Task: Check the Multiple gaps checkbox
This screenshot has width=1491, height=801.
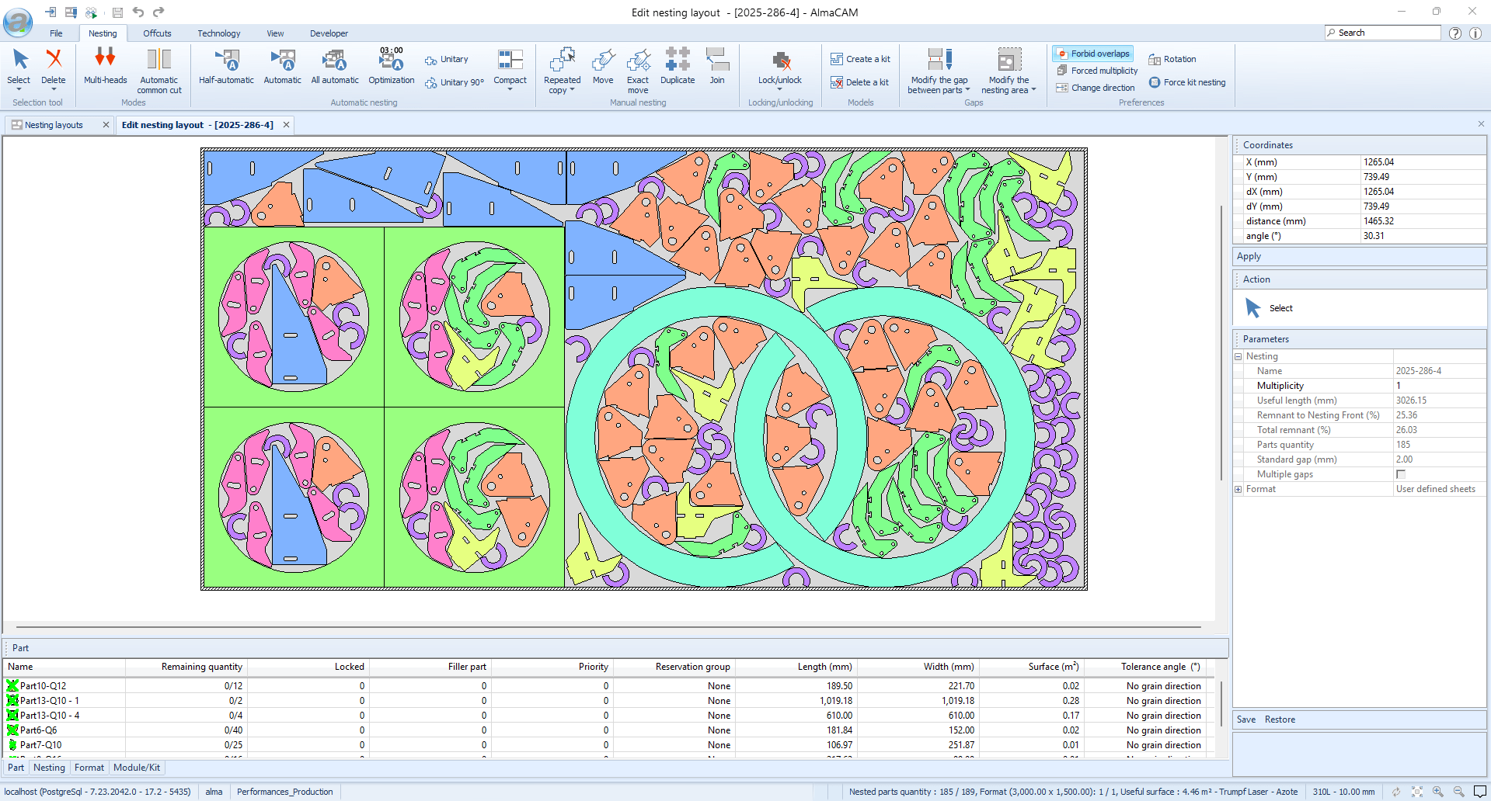Action: (x=1401, y=474)
